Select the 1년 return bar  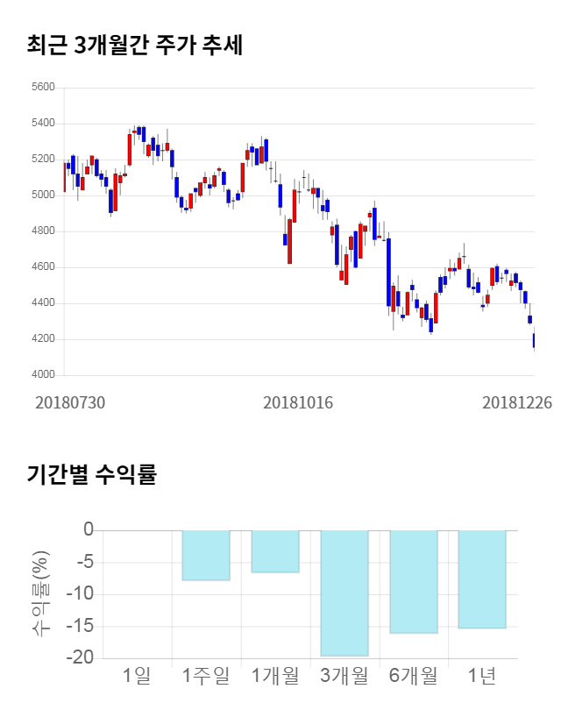[482, 579]
